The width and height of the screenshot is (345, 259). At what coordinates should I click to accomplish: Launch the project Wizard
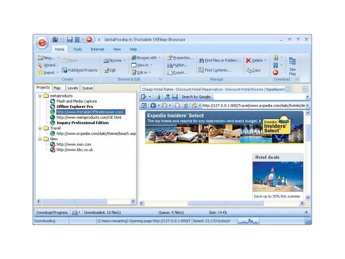[48, 65]
